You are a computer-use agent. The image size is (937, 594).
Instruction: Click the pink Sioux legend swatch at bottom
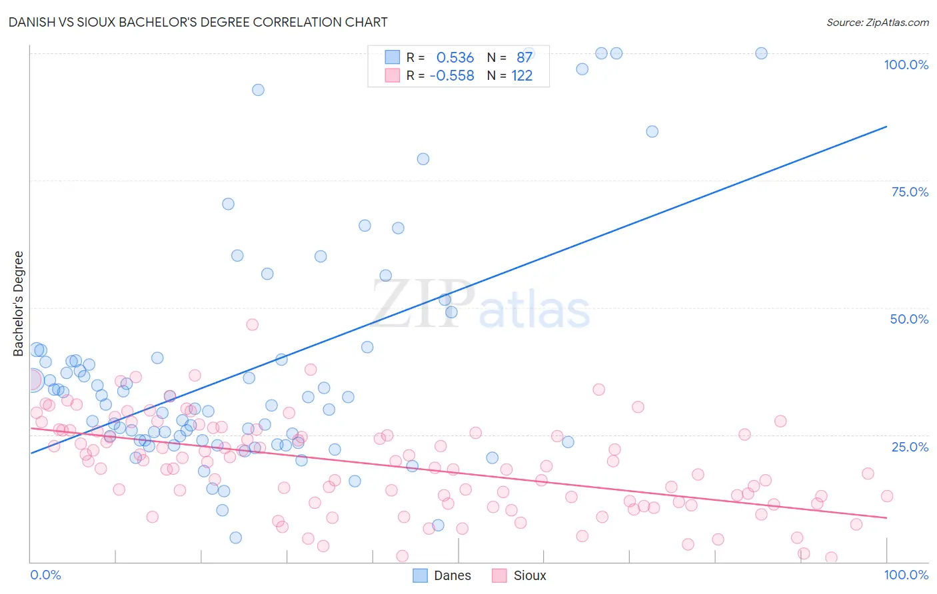[x=500, y=575]
